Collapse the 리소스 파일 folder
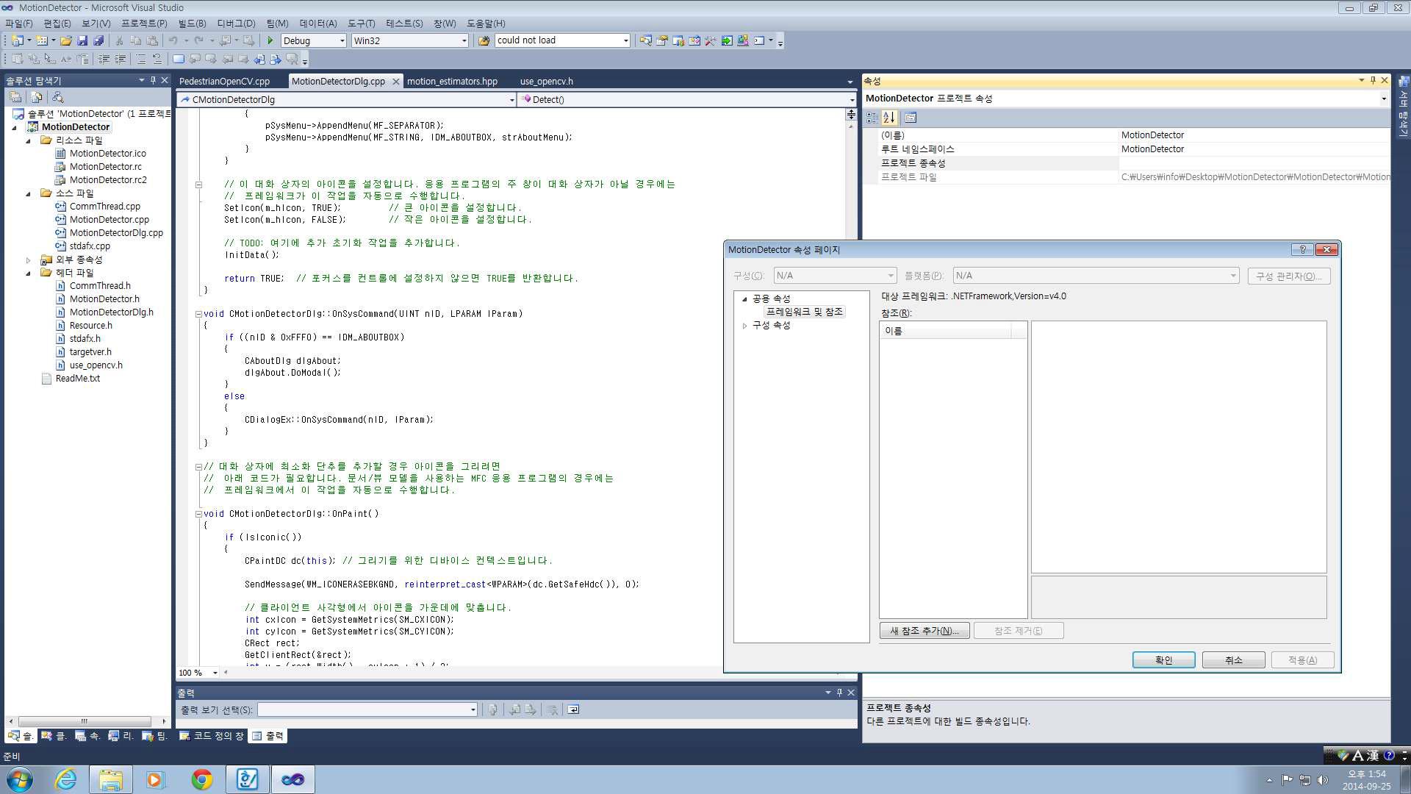 [29, 140]
